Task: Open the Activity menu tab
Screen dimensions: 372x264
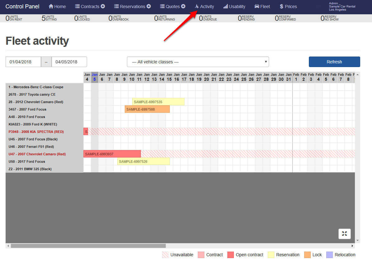Action: pos(204,7)
